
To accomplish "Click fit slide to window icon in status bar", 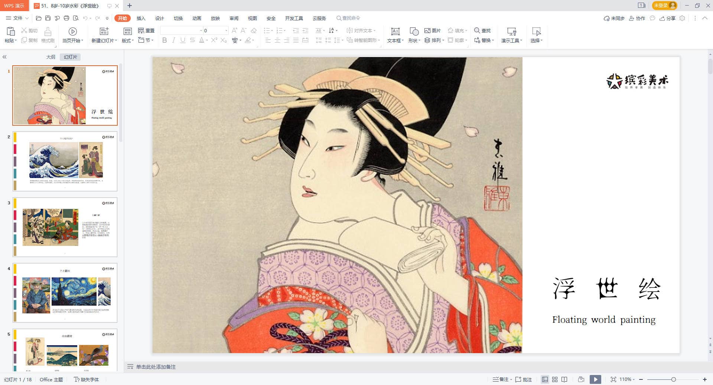I will pyautogui.click(x=613, y=379).
